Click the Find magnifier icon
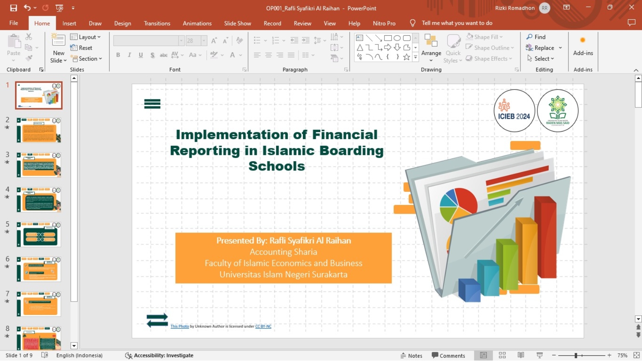The image size is (642, 361). (x=530, y=37)
